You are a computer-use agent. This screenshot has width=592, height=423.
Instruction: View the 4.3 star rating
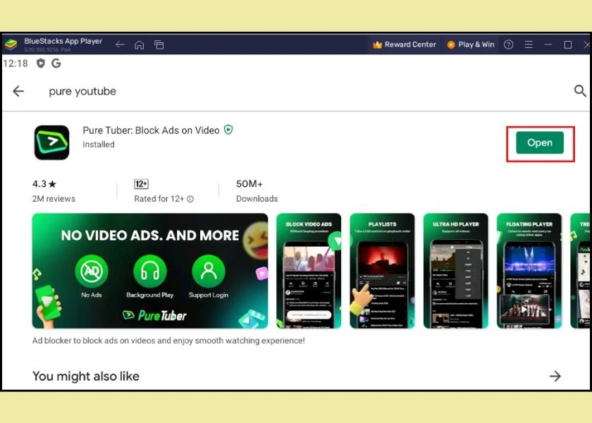click(x=44, y=184)
